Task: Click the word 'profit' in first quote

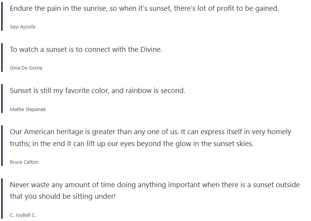Action: click(217, 8)
